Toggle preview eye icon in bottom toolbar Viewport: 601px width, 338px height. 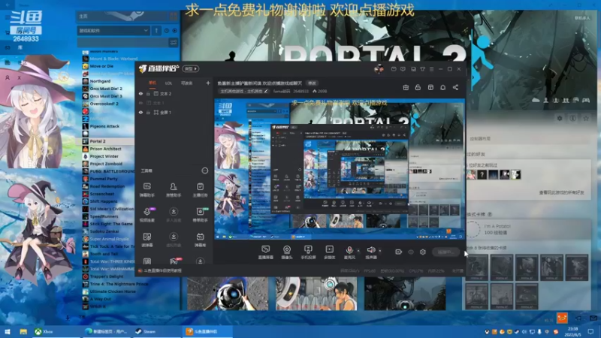coord(411,252)
